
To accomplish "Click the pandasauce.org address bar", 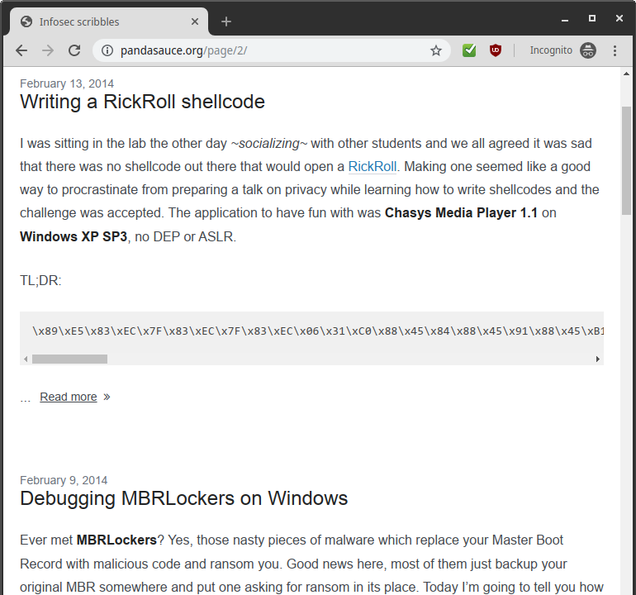I will (x=264, y=50).
